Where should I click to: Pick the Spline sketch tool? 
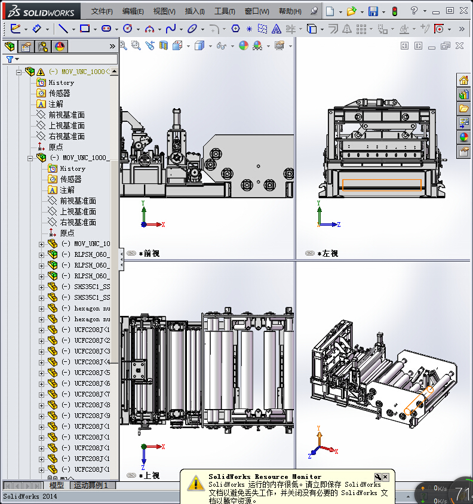click(x=171, y=29)
